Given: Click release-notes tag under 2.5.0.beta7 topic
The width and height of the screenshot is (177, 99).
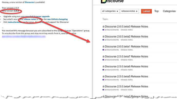Looking at the screenshot, I should pos(126,60).
